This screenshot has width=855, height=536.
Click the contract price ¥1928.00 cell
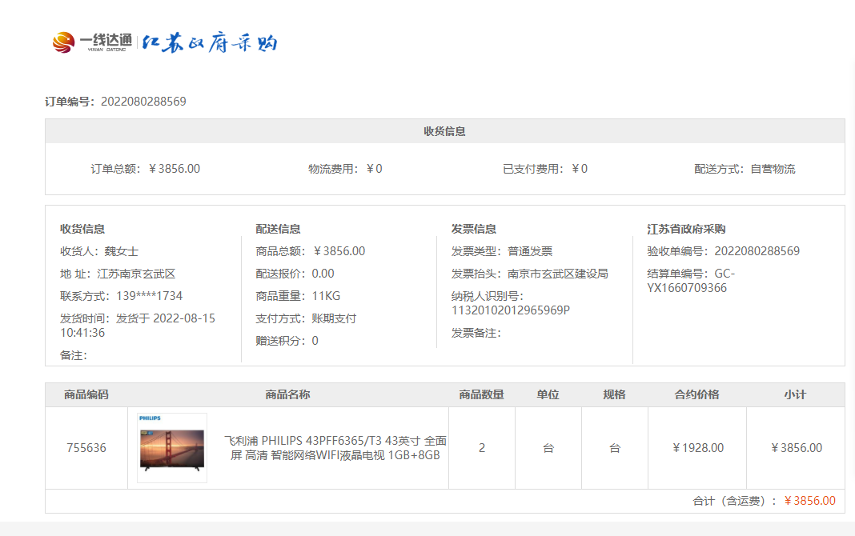pos(697,448)
